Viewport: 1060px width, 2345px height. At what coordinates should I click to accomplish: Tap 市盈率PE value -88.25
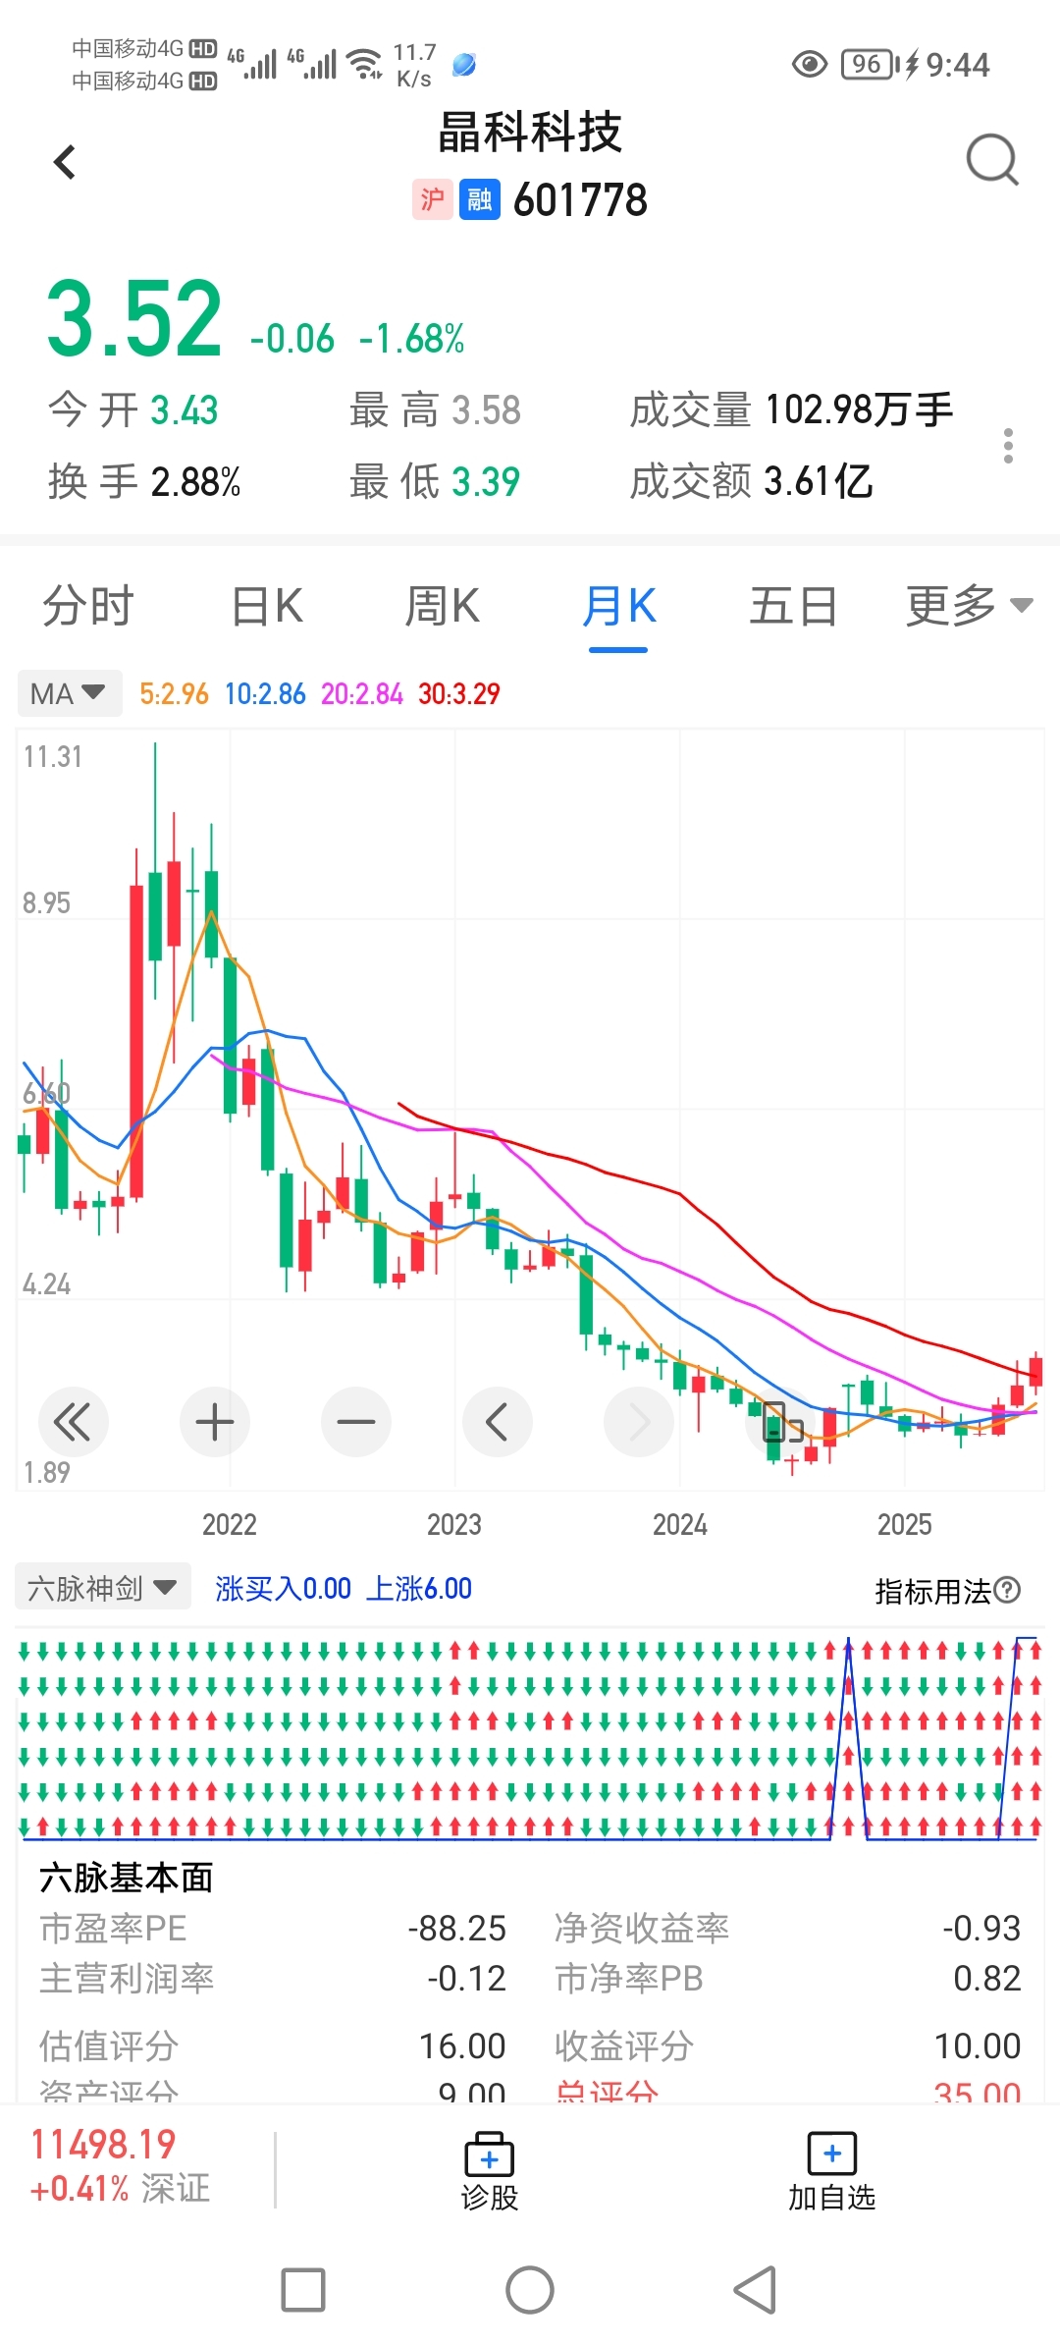(x=456, y=1929)
